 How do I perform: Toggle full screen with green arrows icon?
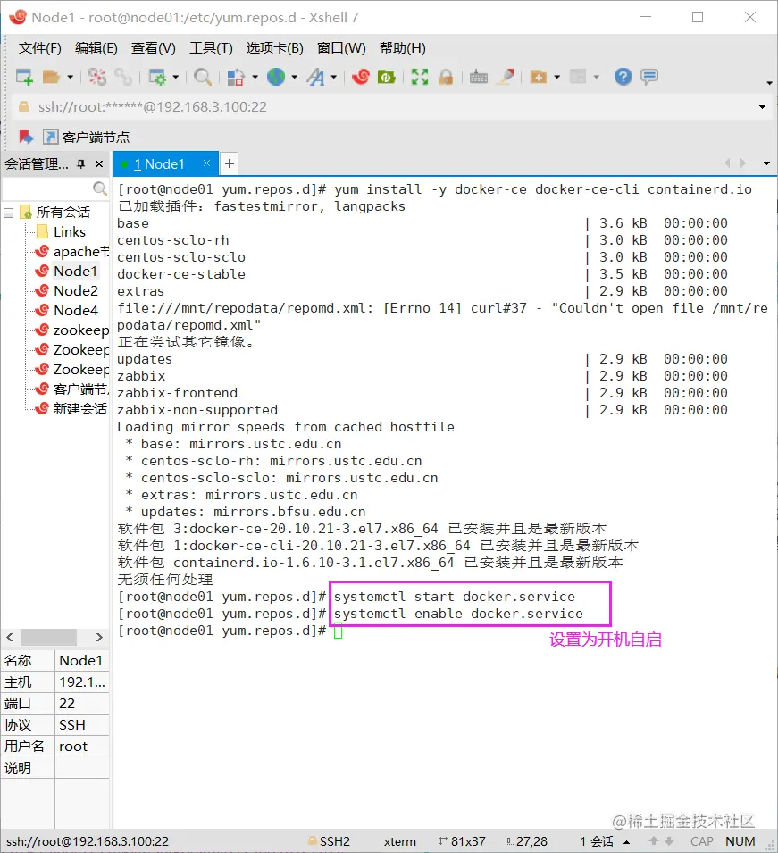tap(420, 77)
